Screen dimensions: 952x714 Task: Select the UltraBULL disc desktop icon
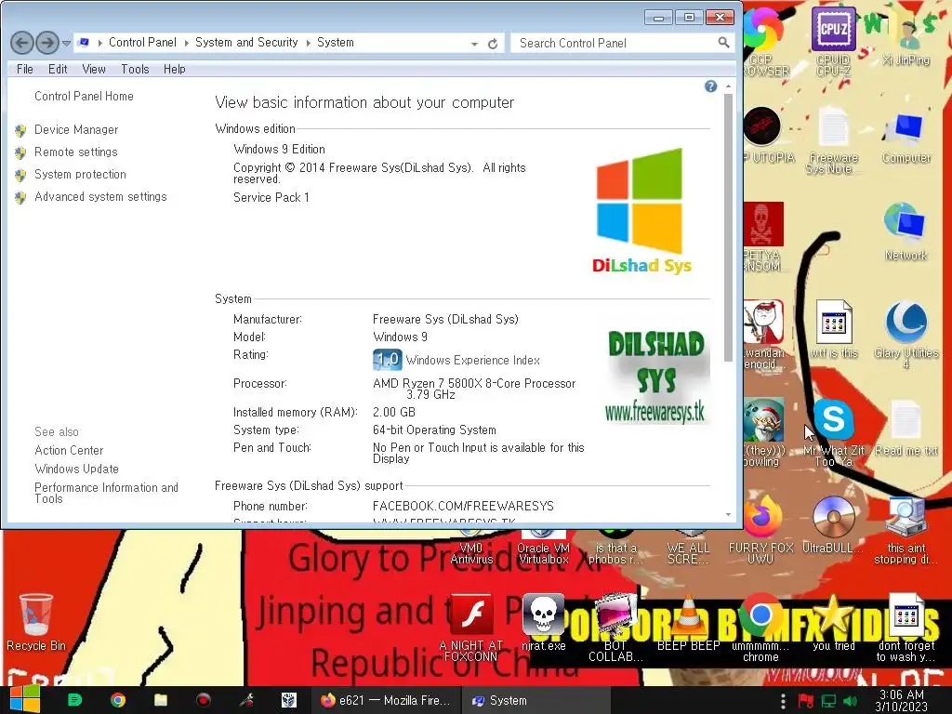coord(833,525)
